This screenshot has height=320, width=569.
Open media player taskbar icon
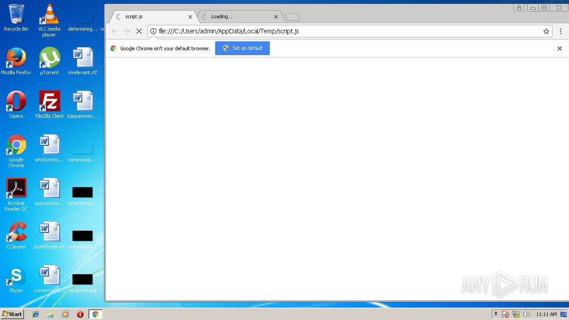click(x=65, y=314)
